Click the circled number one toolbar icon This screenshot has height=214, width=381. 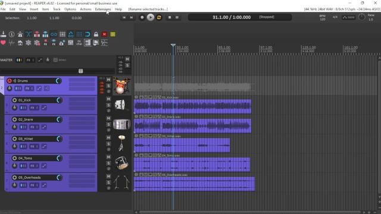(11, 34)
